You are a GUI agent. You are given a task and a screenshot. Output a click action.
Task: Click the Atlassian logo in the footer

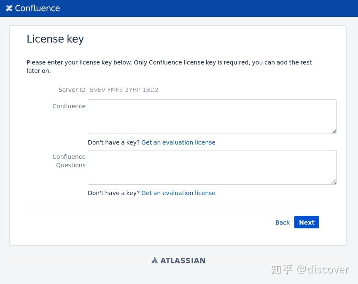click(178, 260)
